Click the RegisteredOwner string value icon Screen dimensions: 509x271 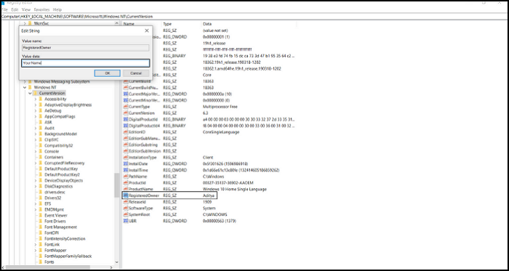pyautogui.click(x=126, y=195)
